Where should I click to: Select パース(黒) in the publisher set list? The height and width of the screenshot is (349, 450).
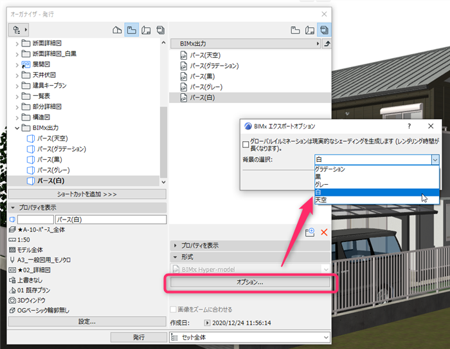pyautogui.click(x=250, y=77)
